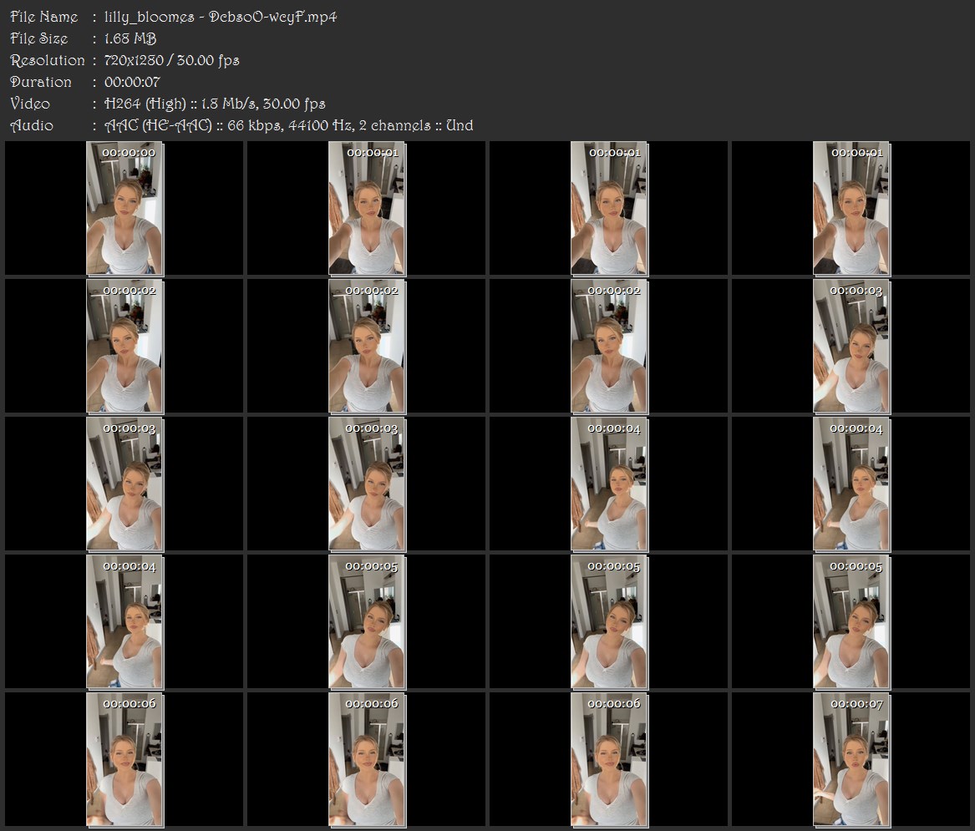Select the 00:00:07 value beside Duration
This screenshot has width=975, height=831.
tap(133, 82)
